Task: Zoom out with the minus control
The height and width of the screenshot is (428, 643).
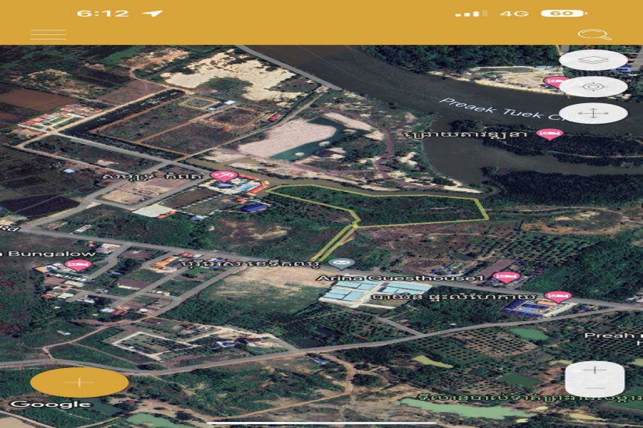Action: coord(594,388)
